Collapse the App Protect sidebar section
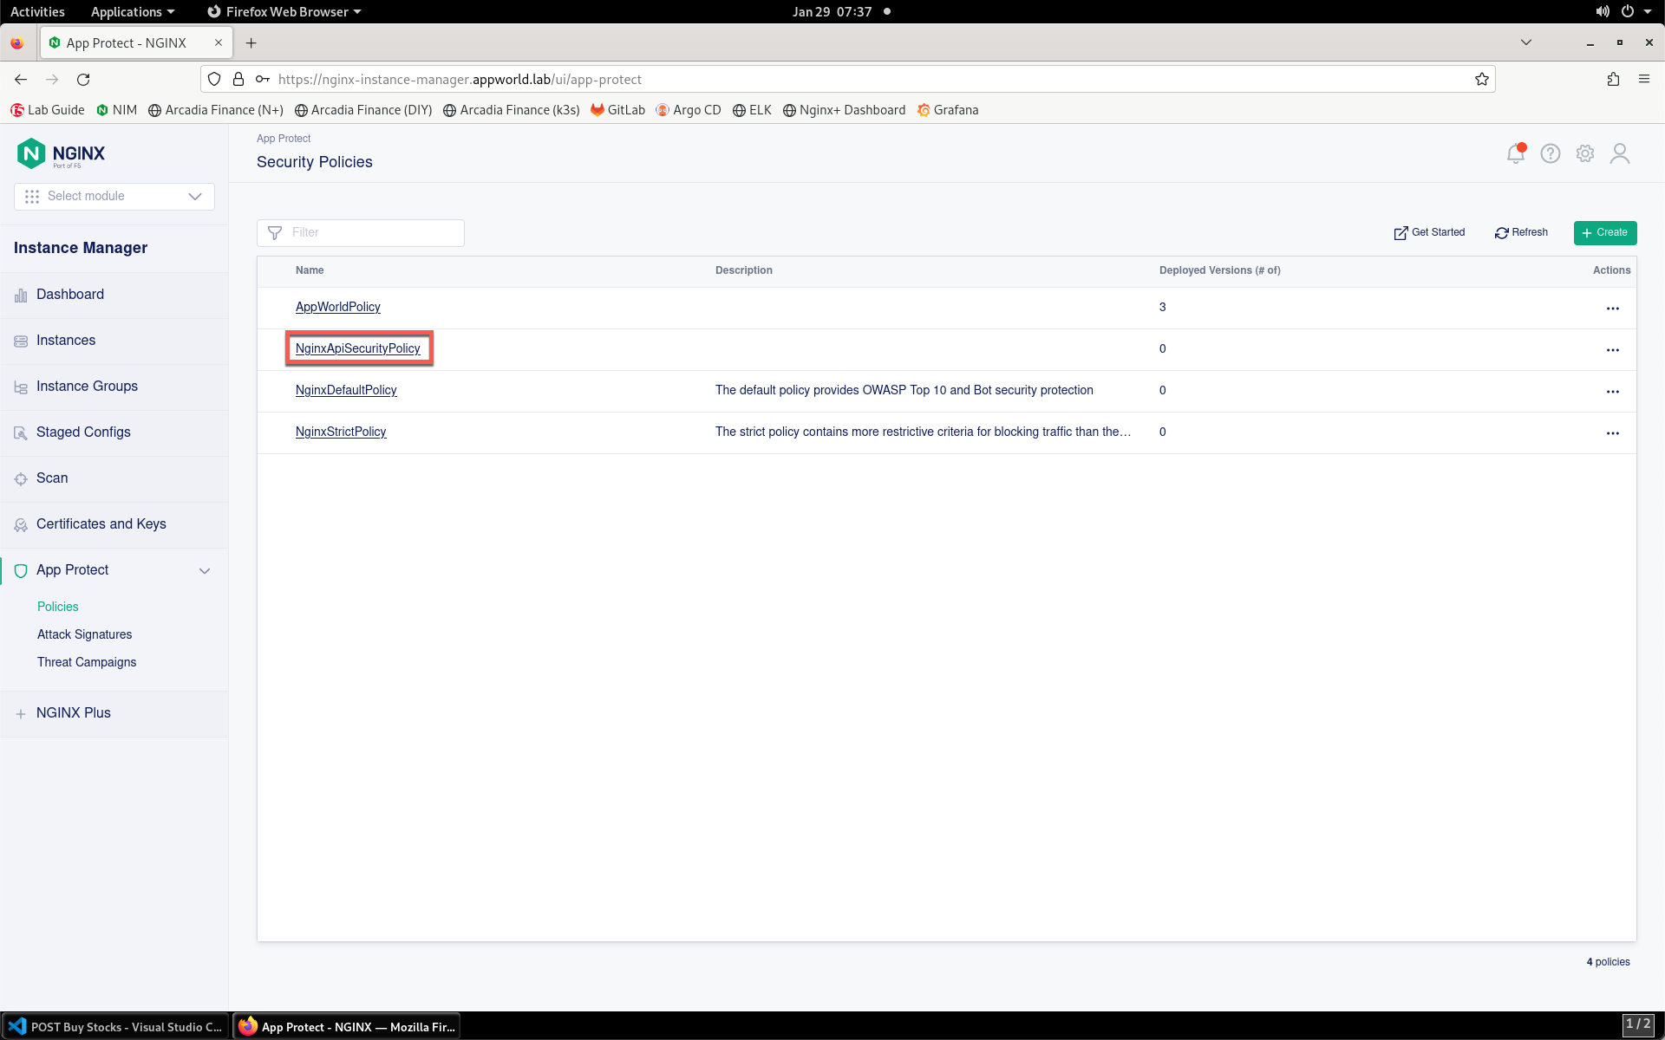 click(x=205, y=570)
